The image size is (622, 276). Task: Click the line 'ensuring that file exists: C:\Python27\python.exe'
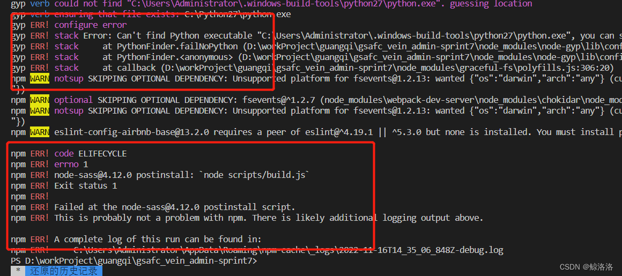(173, 14)
